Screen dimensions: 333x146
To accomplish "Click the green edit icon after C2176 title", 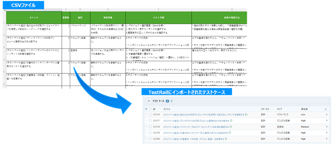I will click(x=246, y=115).
